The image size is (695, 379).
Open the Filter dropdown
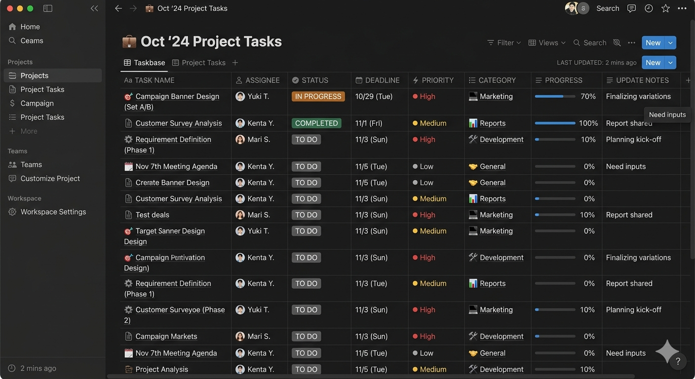click(x=504, y=43)
